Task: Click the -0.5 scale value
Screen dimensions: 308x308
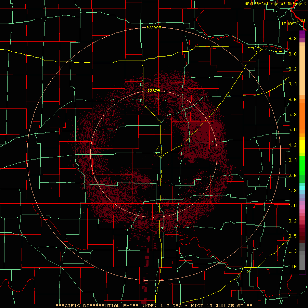Action: pyautogui.click(x=292, y=236)
